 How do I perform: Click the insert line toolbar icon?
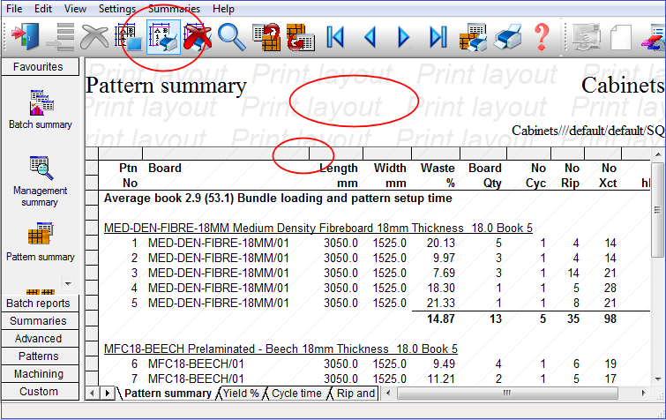pos(60,37)
